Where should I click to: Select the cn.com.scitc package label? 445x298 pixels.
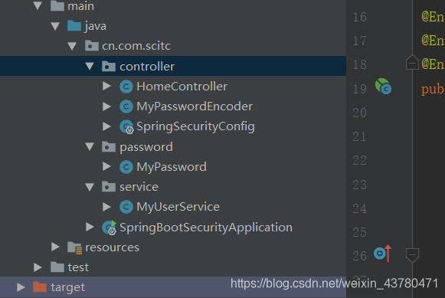click(136, 46)
